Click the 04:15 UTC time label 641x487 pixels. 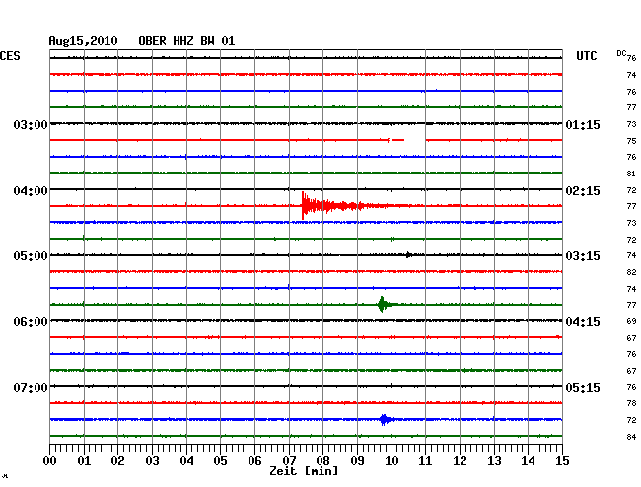click(583, 322)
